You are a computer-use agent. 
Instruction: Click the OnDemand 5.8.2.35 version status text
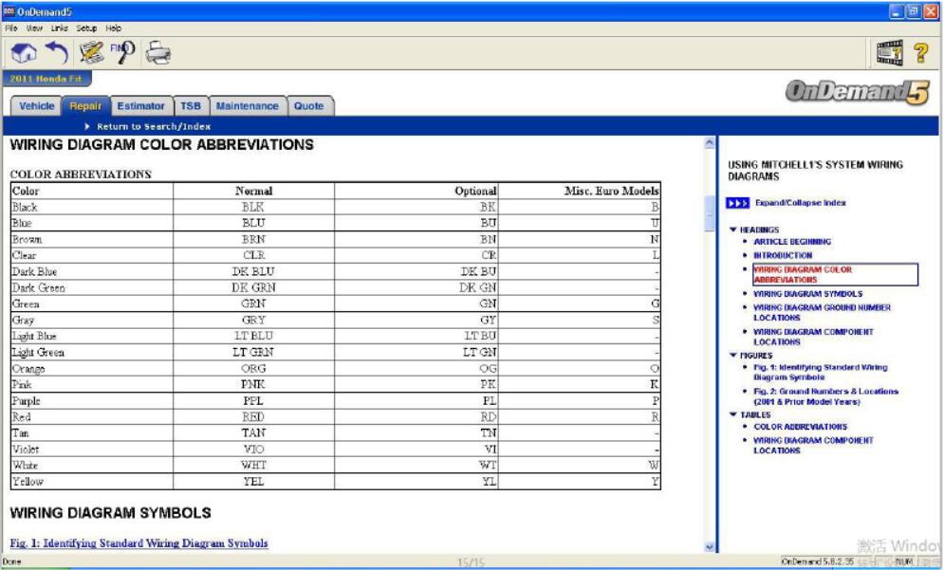(817, 561)
